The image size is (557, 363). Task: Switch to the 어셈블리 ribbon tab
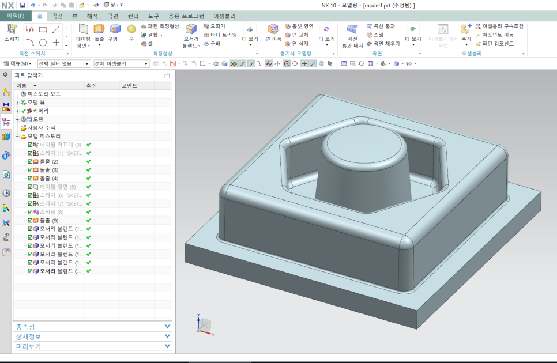click(224, 16)
